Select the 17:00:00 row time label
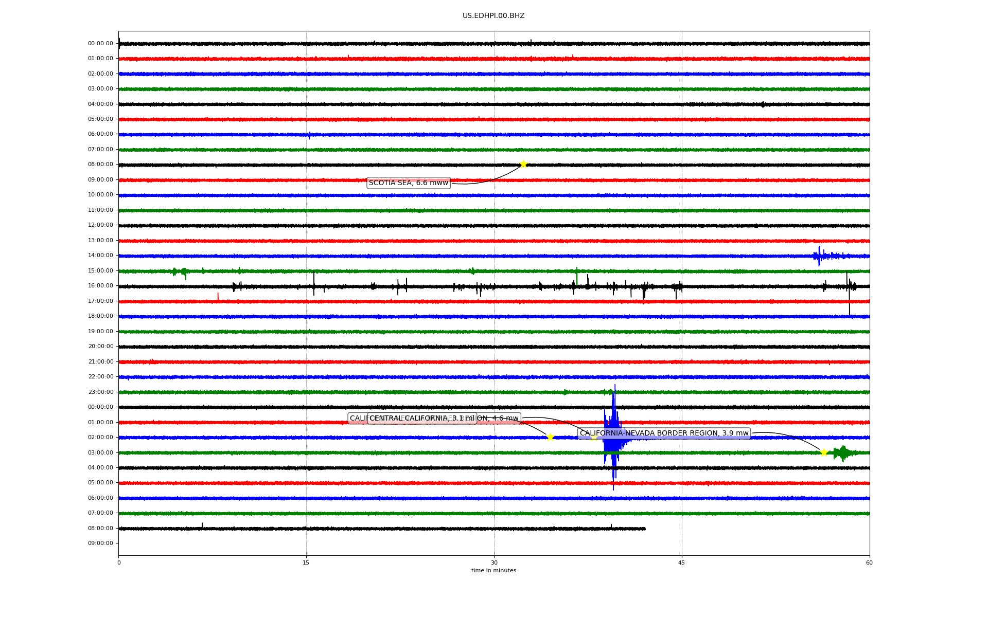The image size is (988, 617). pyautogui.click(x=100, y=301)
